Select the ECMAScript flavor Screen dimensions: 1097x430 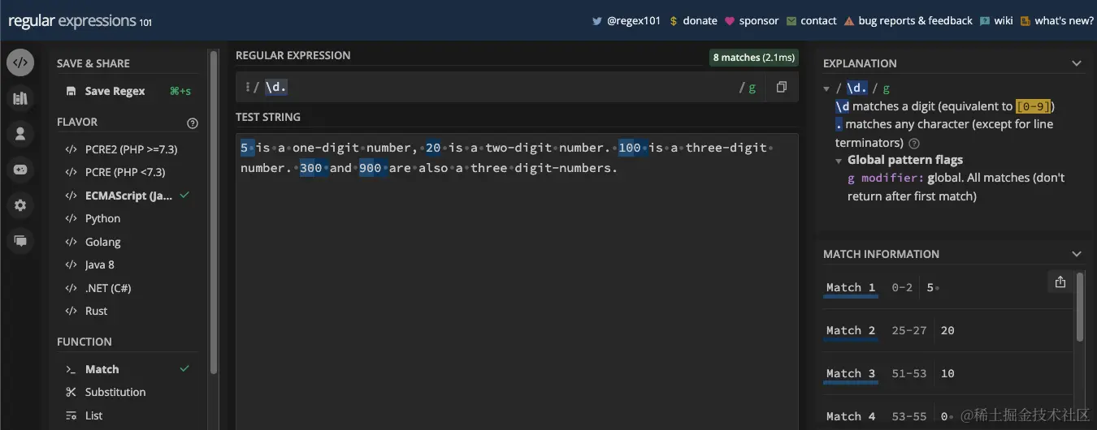pos(127,196)
